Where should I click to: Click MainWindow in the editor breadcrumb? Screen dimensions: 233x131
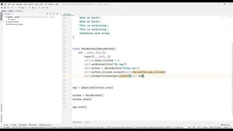(77, 122)
